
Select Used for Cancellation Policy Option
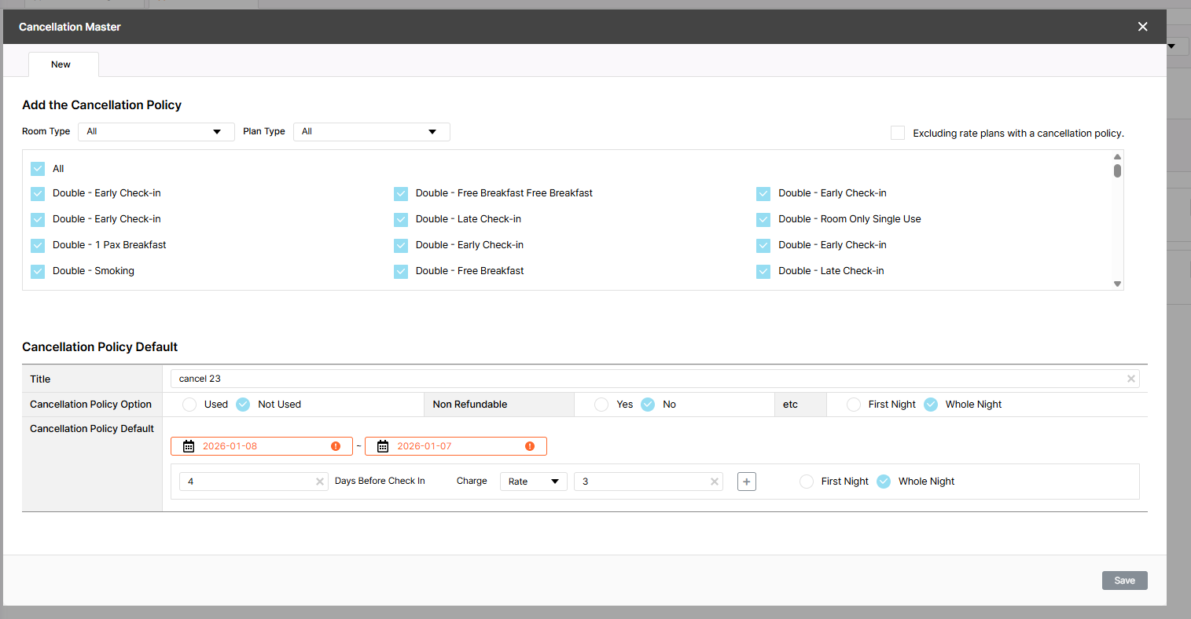(x=189, y=405)
